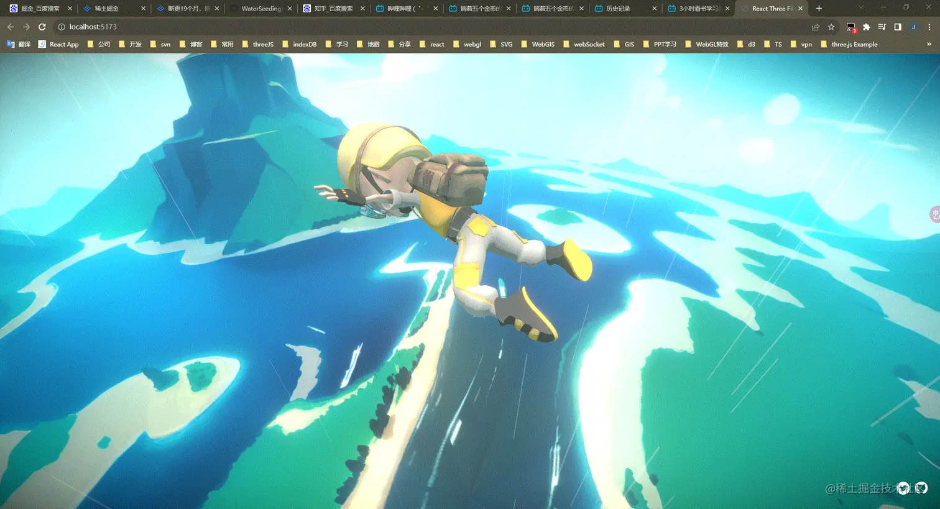Image resolution: width=940 pixels, height=509 pixels.
Task: Open the 常用 bookmark folder
Action: click(222, 44)
